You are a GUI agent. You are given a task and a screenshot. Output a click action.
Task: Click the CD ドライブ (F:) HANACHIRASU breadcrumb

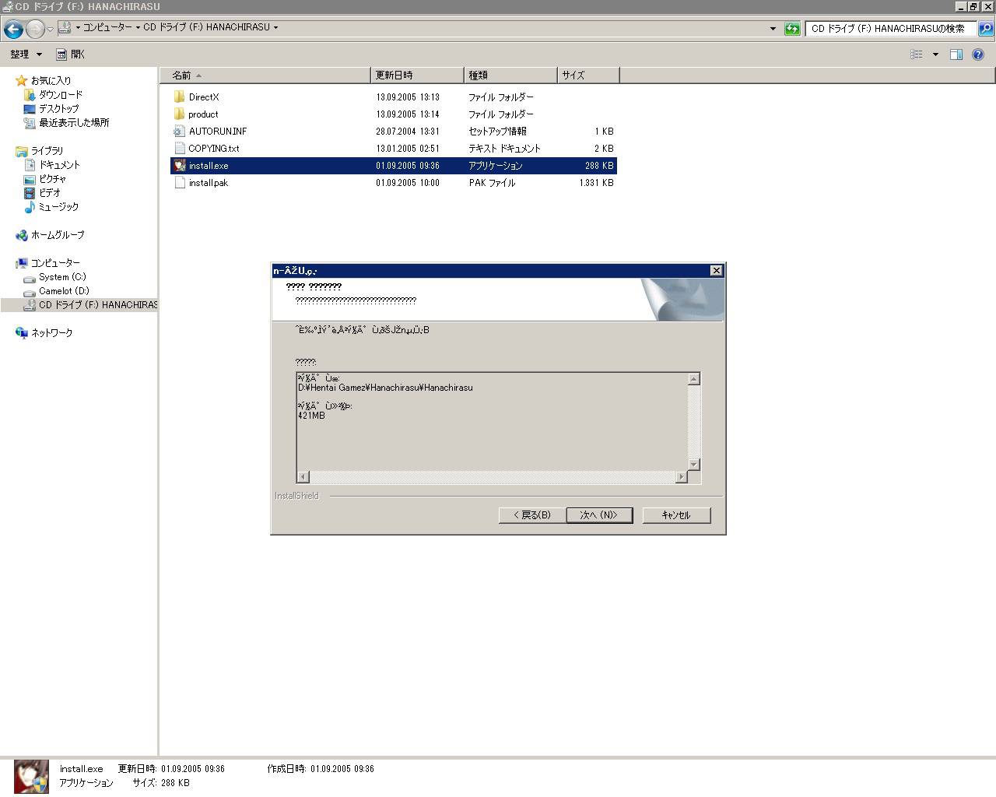click(x=206, y=27)
